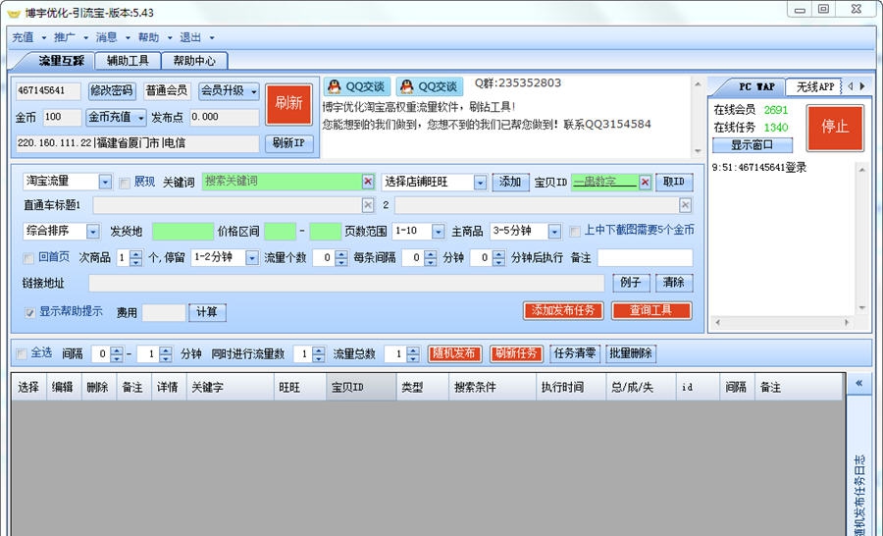This screenshot has height=536, width=883.
Task: Toggle the 全选 select-all checkbox
Action: 22,353
